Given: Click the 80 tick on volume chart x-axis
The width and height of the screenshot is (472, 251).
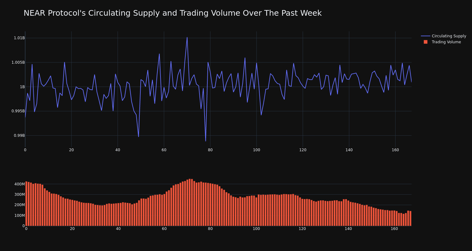Looking at the screenshot, I should pos(210,229).
